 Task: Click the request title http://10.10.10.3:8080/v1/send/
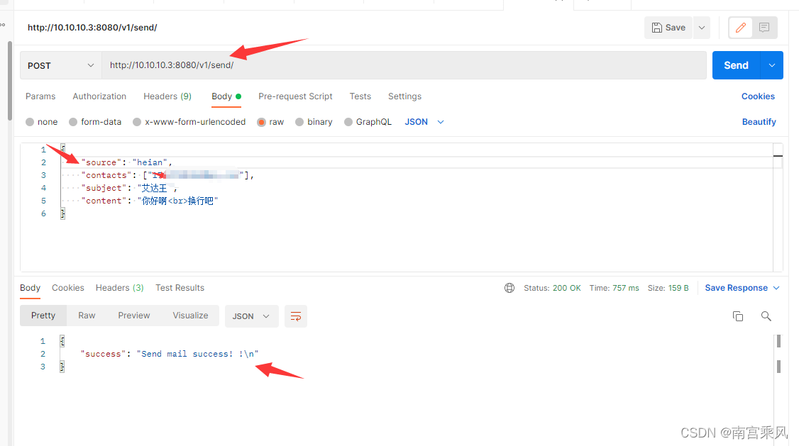point(92,28)
